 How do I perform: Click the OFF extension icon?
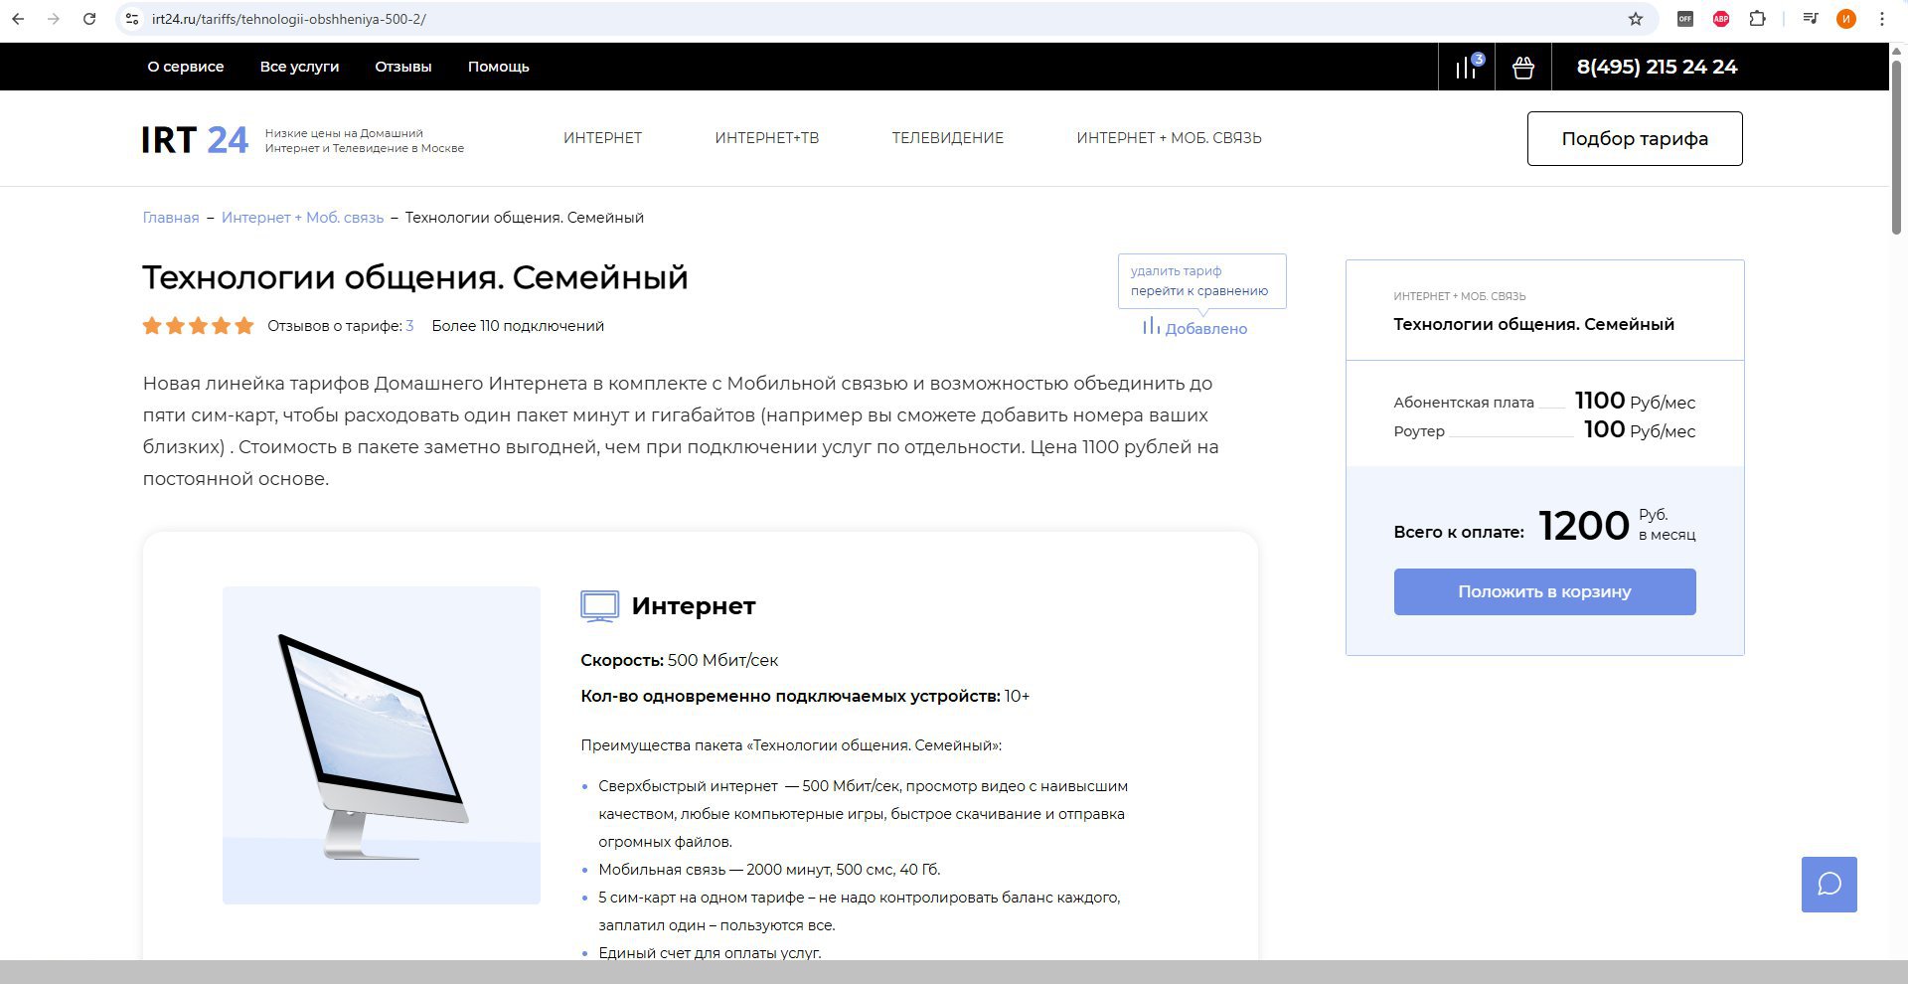pyautogui.click(x=1685, y=19)
